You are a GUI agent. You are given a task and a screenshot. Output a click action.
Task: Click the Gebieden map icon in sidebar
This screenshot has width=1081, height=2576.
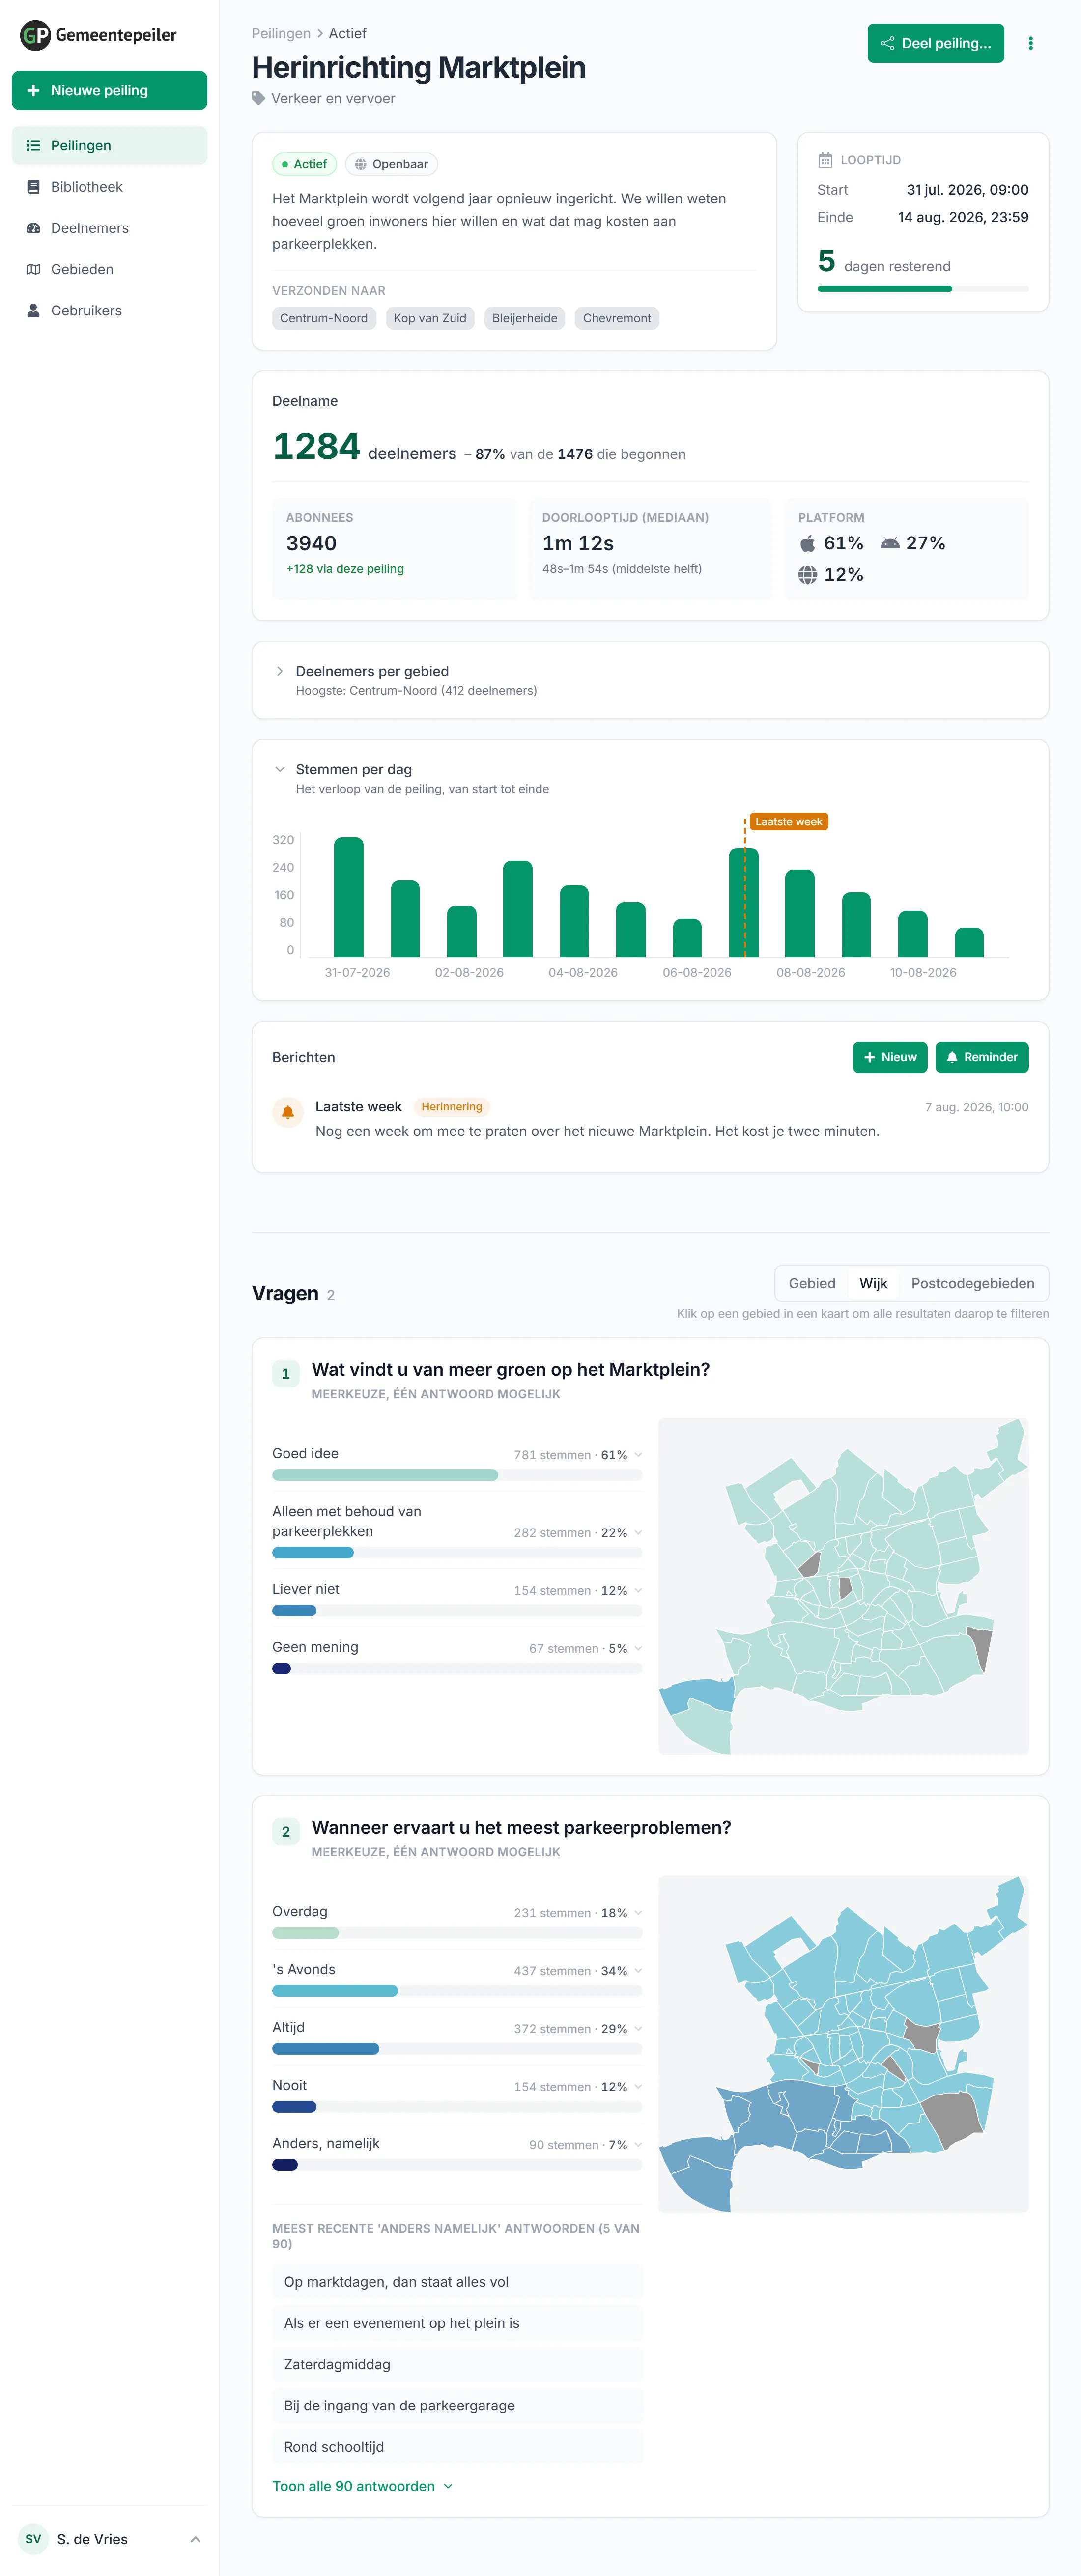click(x=33, y=269)
